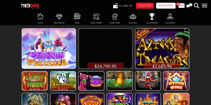The width and height of the screenshot is (211, 105).
Task: Click the Red Dog Casino logo
Action: 30,6
